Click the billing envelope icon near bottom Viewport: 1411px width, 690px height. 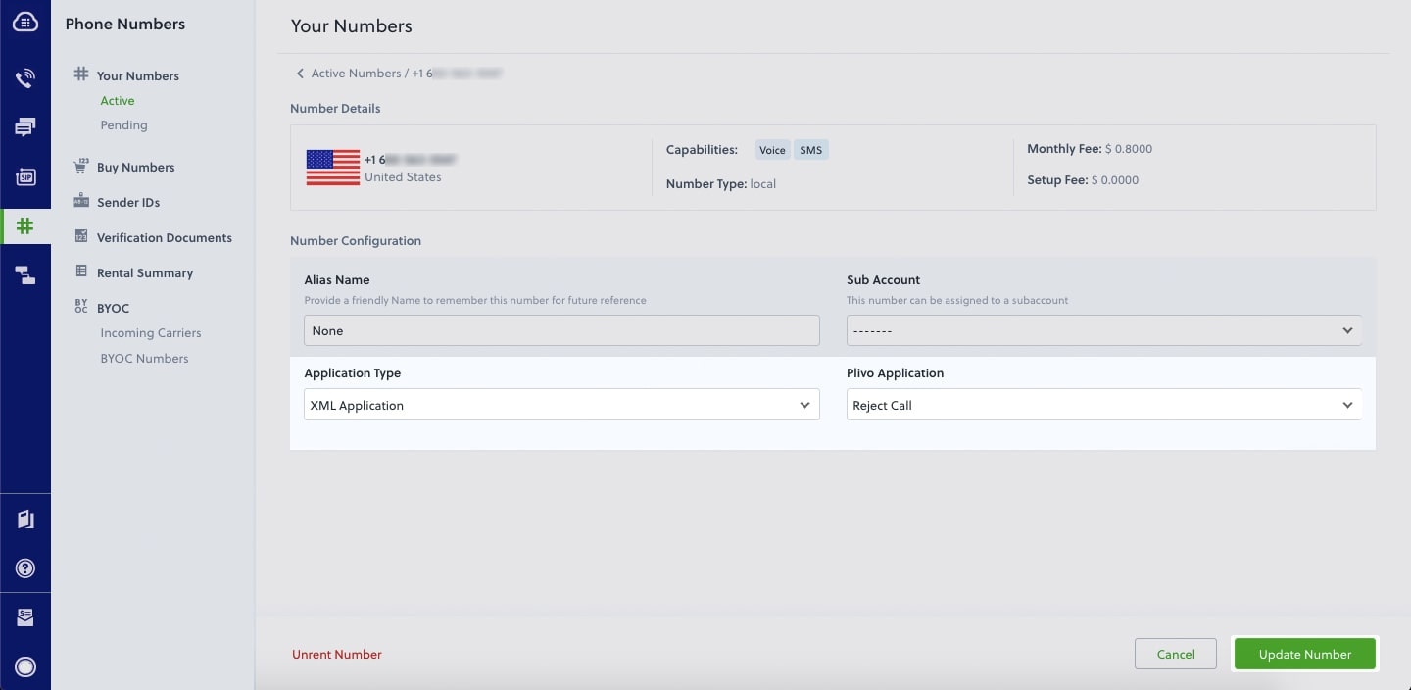(25, 616)
